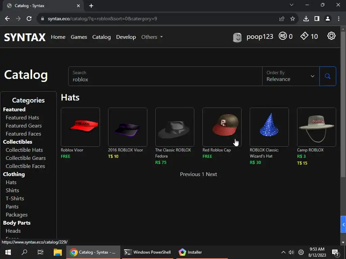
Task: Open the clock and date in the taskbar
Action: [317, 252]
